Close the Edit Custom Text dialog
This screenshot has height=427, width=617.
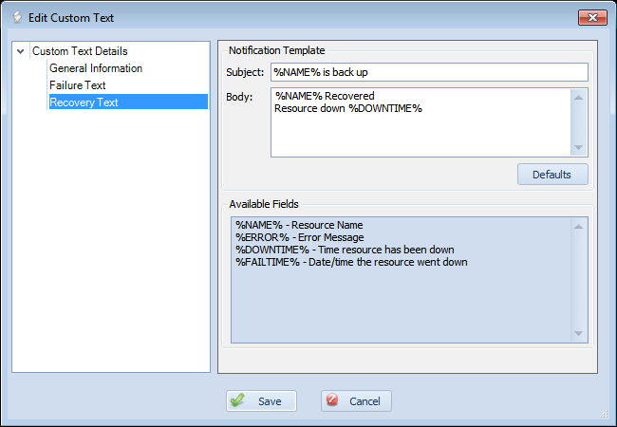point(592,18)
